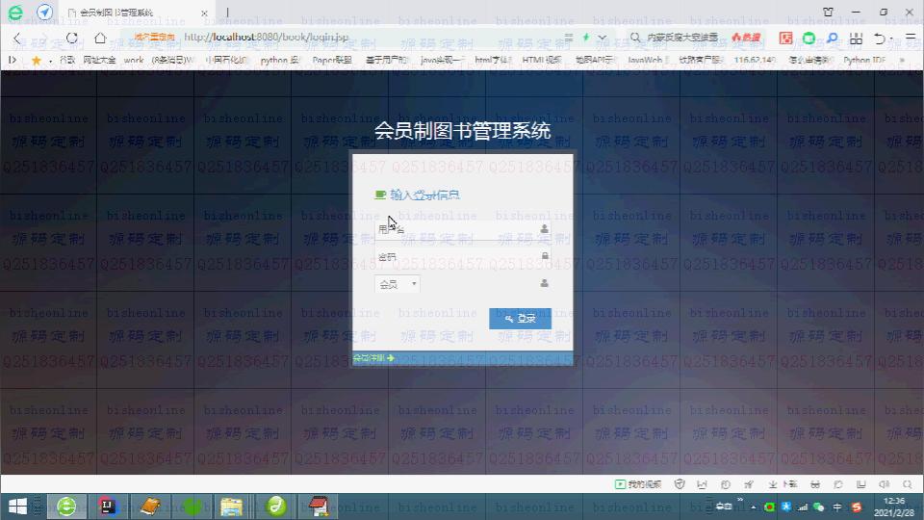This screenshot has width=924, height=520.
Task: Open the 网址大全 bookmark
Action: [99, 60]
